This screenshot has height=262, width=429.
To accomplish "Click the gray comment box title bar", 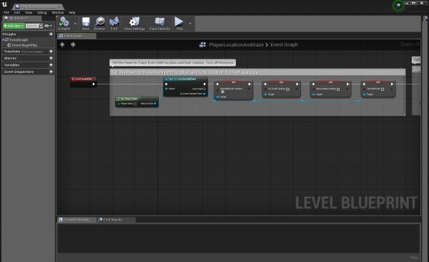I will coord(257,72).
